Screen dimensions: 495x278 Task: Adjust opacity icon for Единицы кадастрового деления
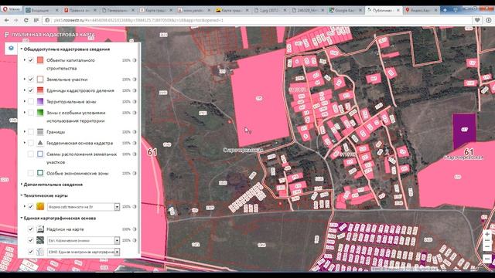135,90
